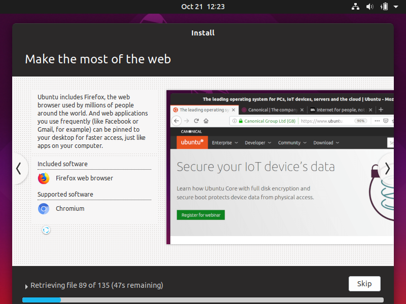Viewport: 406px width, 304px height.
Task: Click the Install window title
Action: 203,33
